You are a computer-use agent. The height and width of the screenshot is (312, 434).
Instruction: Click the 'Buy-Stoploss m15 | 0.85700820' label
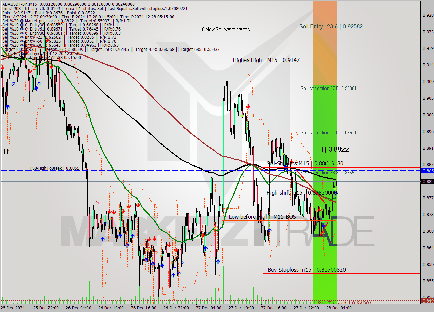pyautogui.click(x=307, y=270)
